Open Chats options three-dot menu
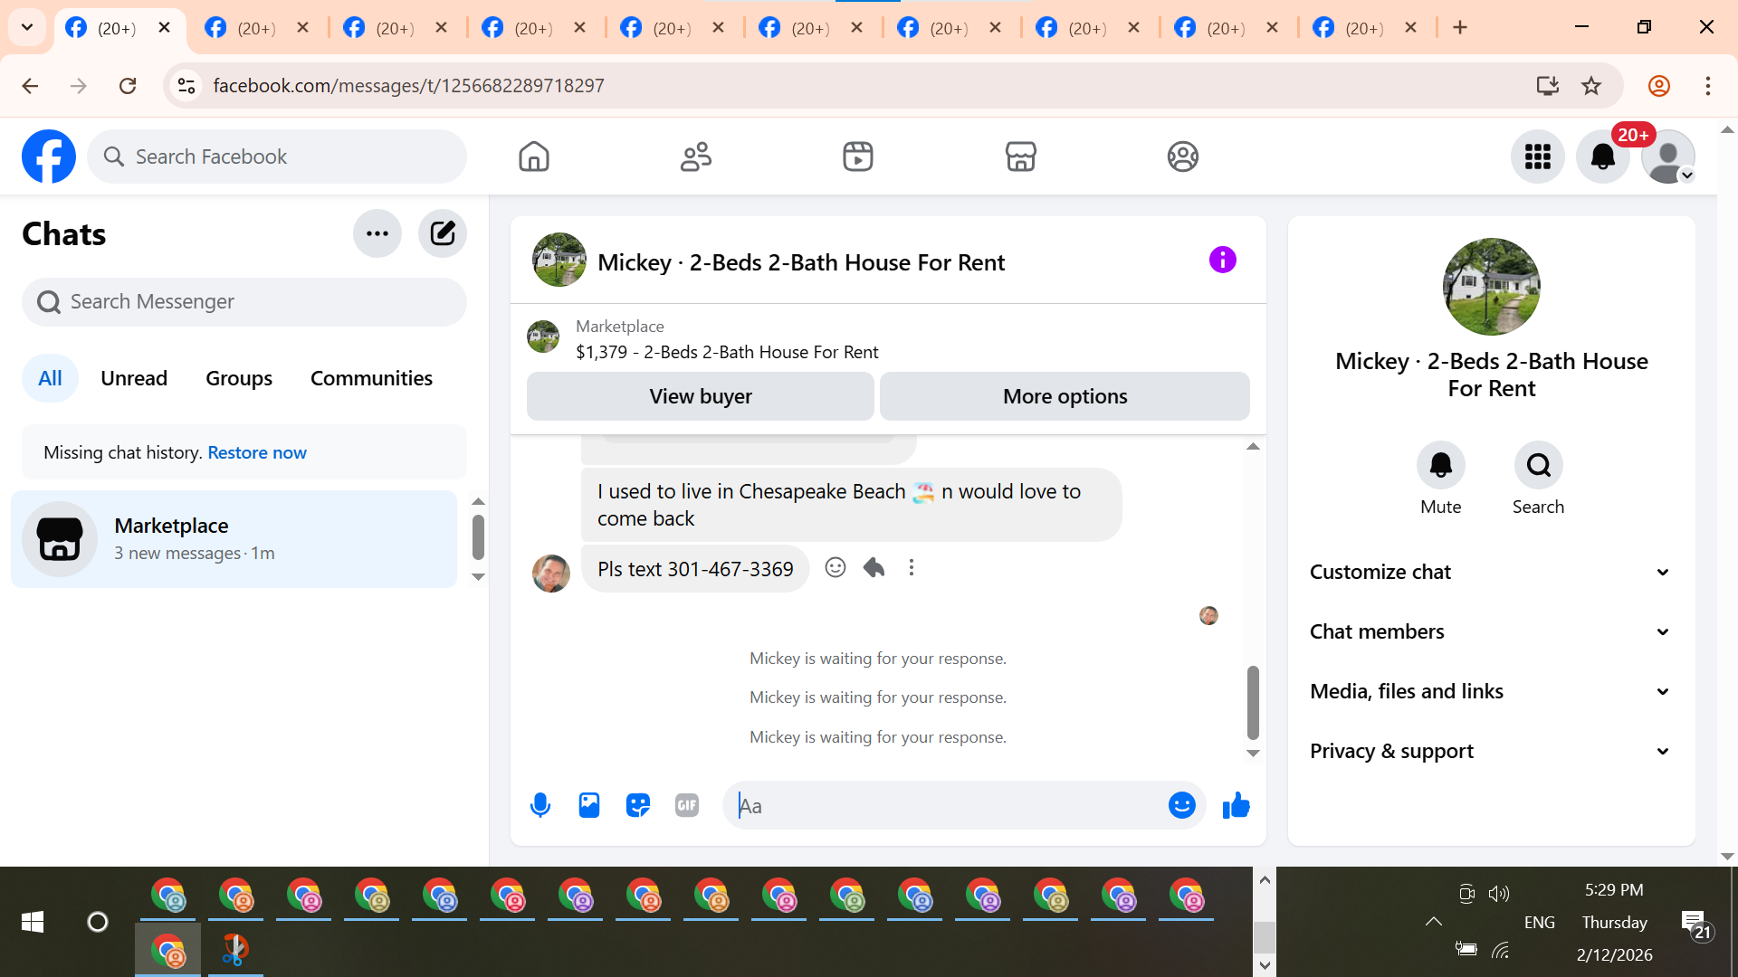 [x=377, y=233]
